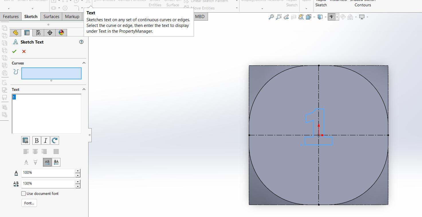Click the Rotate text button
Viewport: 422px width, 217px height.
pos(54,140)
